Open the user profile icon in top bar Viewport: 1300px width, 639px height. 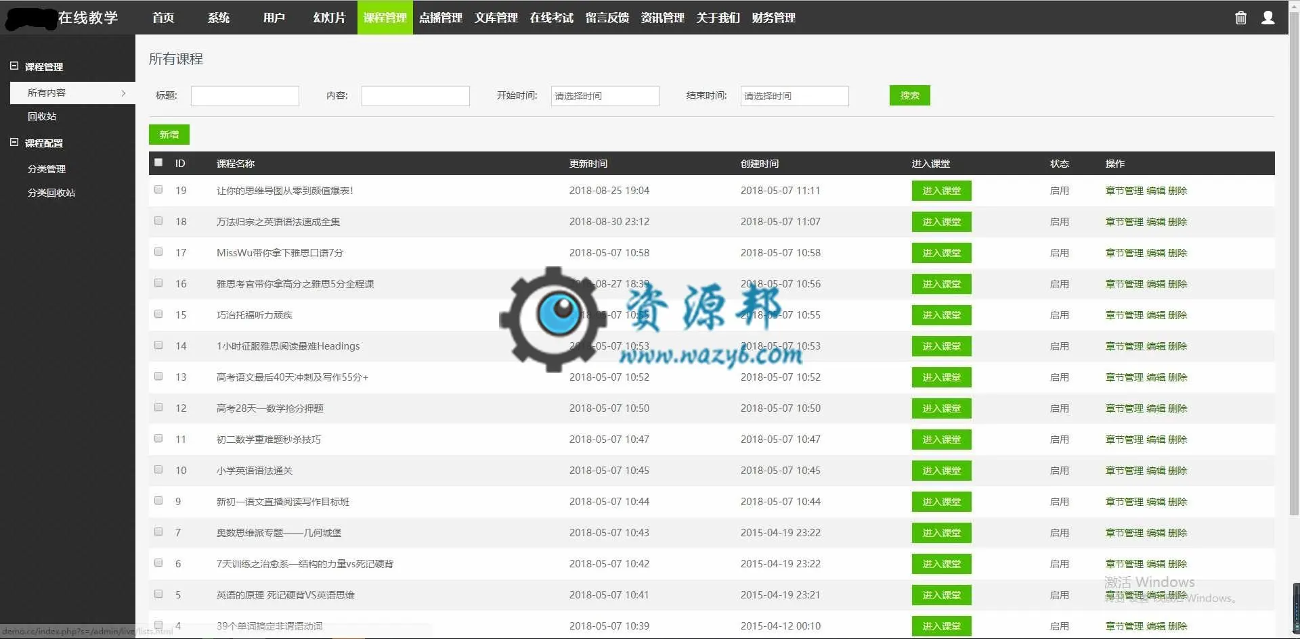coord(1268,18)
